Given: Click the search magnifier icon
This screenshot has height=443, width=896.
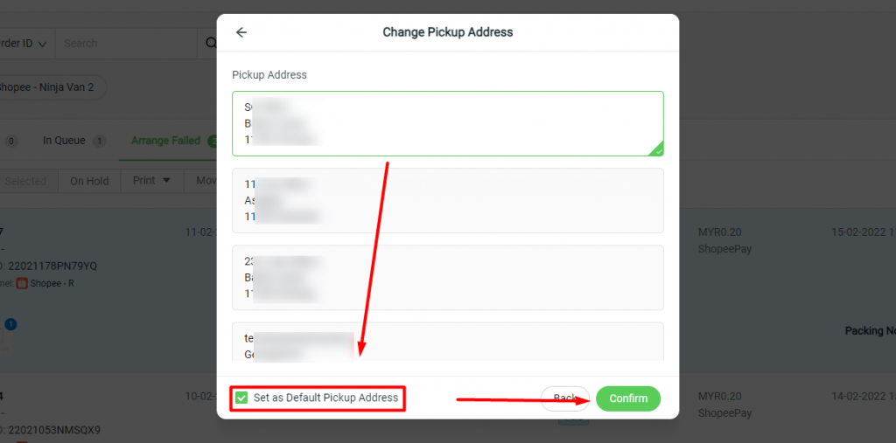Looking at the screenshot, I should [x=210, y=44].
